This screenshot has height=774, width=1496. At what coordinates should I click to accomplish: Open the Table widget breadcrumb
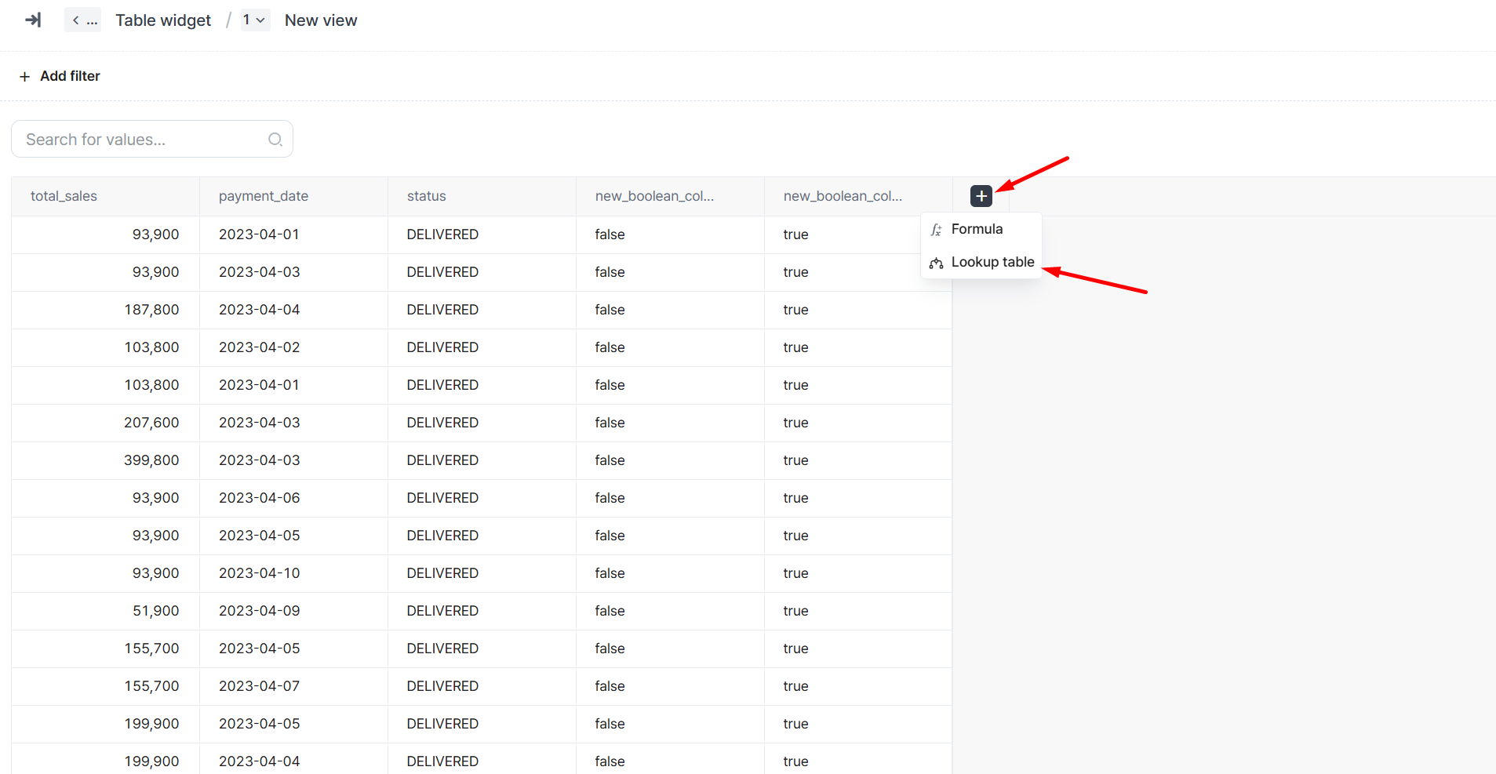pyautogui.click(x=163, y=20)
